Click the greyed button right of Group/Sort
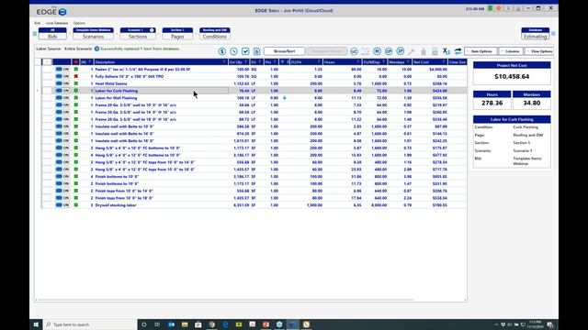 pos(327,51)
